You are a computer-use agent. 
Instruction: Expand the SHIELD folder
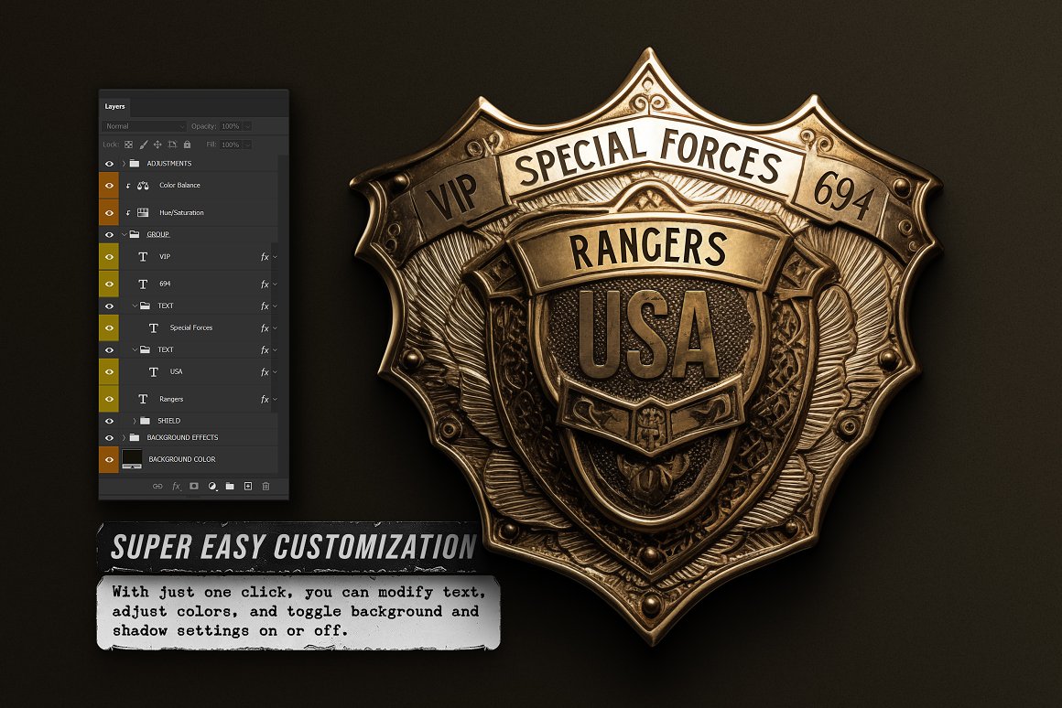tap(134, 421)
